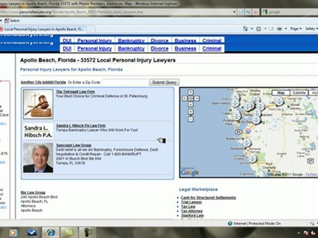Open Criminal in lower nav row
The height and width of the screenshot is (238, 318).
coord(212,49)
